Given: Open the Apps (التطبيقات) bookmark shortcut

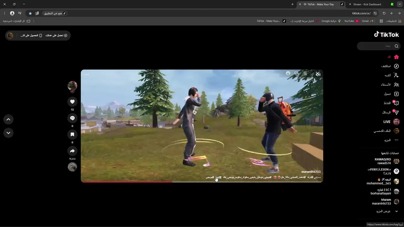Looking at the screenshot, I should pyautogui.click(x=394, y=21).
